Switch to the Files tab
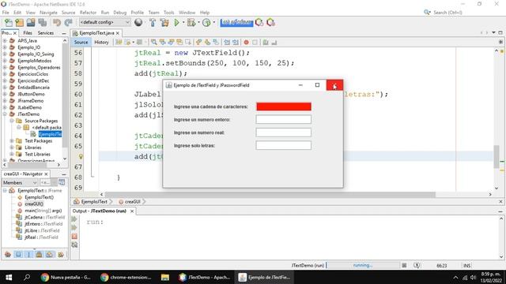This screenshot has height=284, width=506. 28,33
